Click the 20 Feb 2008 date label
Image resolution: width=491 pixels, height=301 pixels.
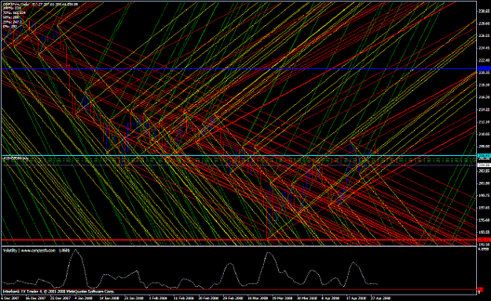click(208, 298)
